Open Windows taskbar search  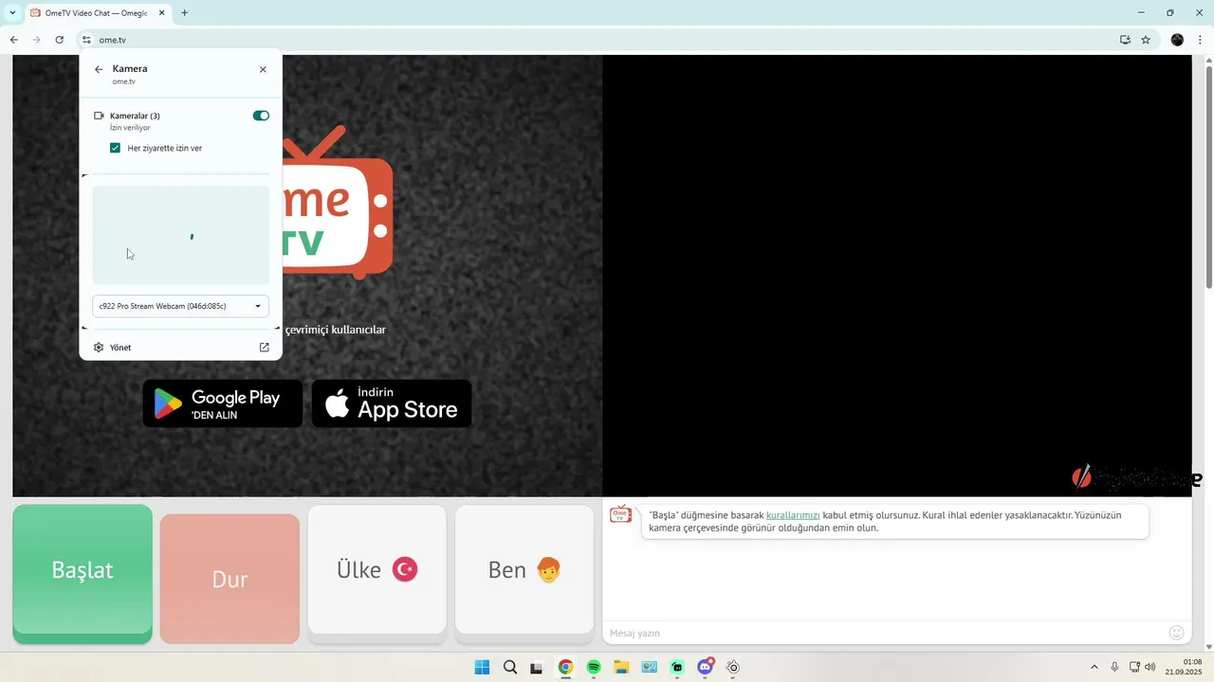tap(510, 667)
